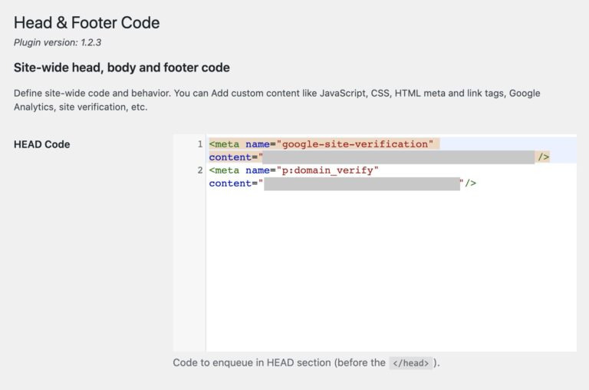Click the Head & Footer Code page title
589x390 pixels.
pyautogui.click(x=87, y=22)
